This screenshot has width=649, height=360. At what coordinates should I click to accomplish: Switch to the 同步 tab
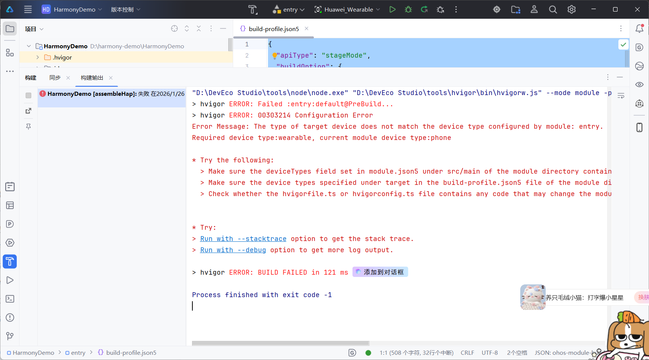coord(55,77)
